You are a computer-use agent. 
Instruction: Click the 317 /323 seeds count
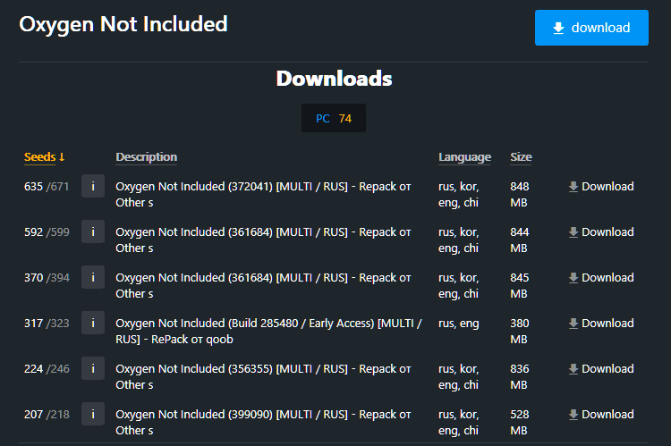(47, 324)
